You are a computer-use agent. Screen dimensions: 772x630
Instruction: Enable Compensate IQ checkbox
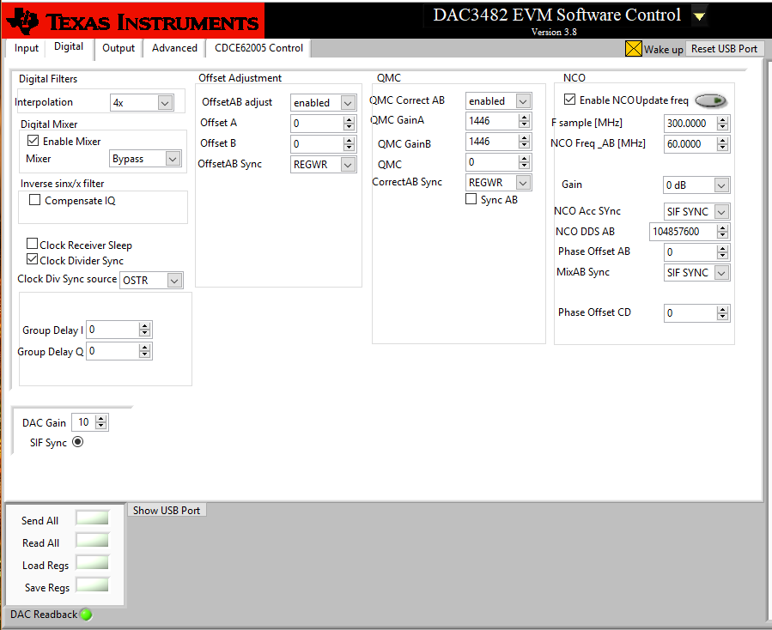[x=34, y=200]
